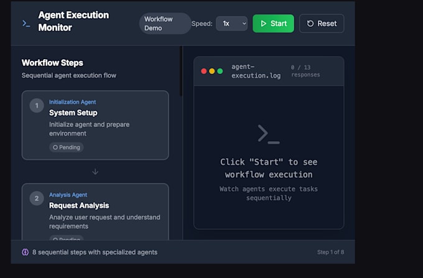This screenshot has width=423, height=278.
Task: Select the Request Analysis step title
Action: point(79,205)
